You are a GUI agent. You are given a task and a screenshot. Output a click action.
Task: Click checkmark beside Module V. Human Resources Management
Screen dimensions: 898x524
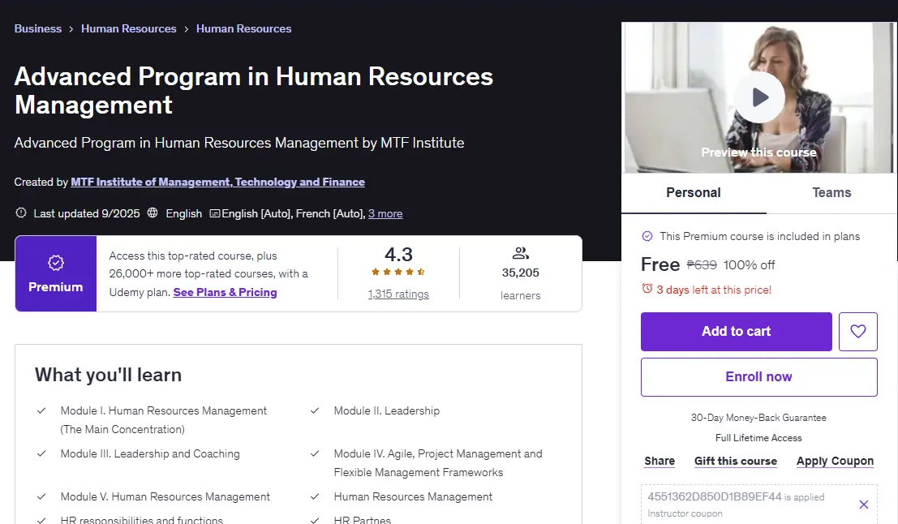pos(41,496)
